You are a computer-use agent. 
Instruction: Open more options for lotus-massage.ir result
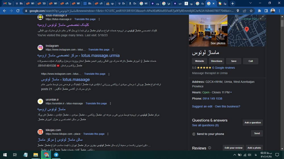point(99,19)
